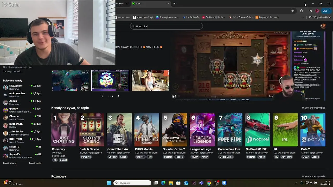This screenshot has width=333, height=187.
Task: Open the AspenTV recommended channel
Action: [x=22, y=156]
